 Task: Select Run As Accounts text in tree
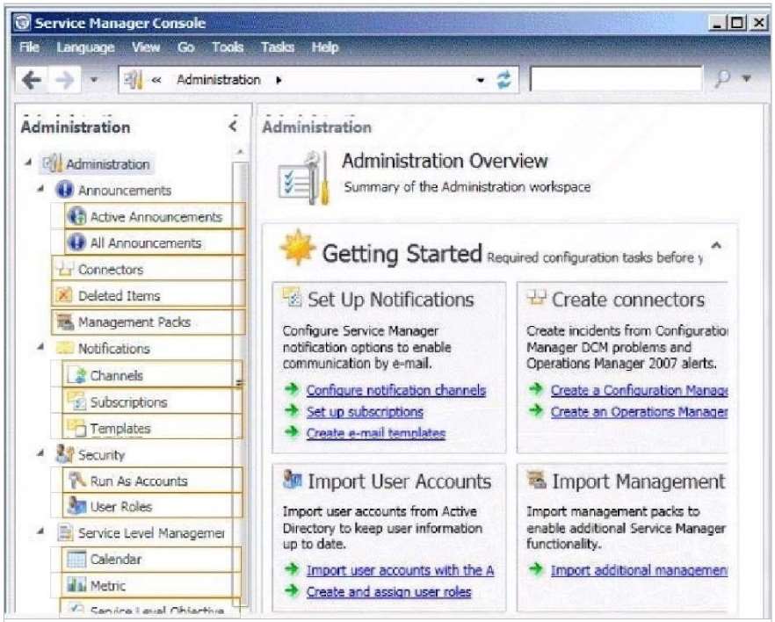139,481
